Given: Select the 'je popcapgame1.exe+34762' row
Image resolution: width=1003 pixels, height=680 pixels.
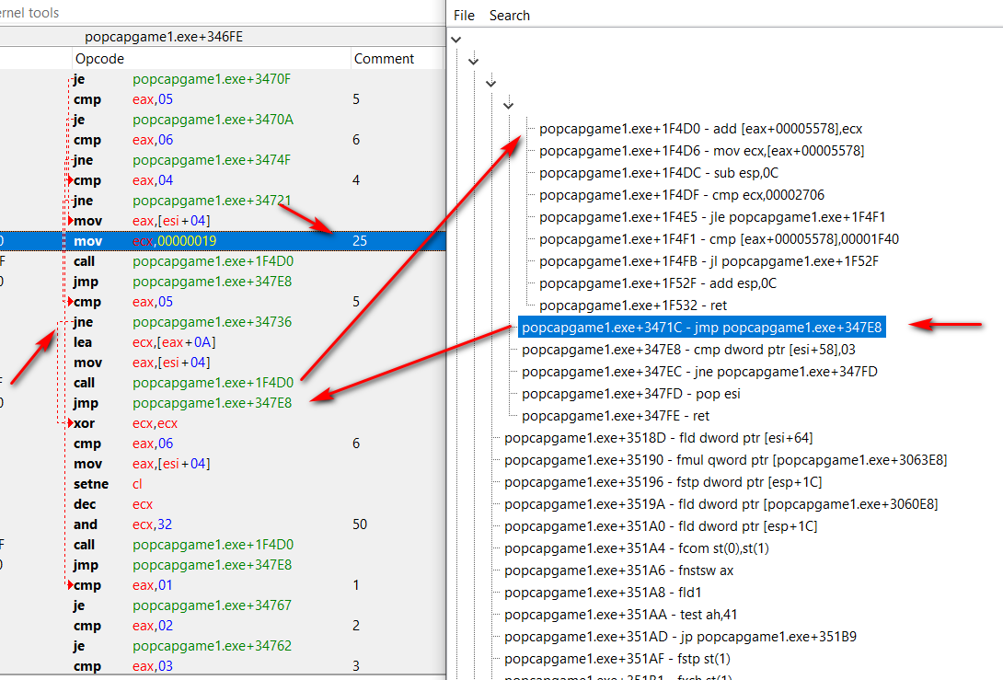Looking at the screenshot, I should [x=223, y=646].
